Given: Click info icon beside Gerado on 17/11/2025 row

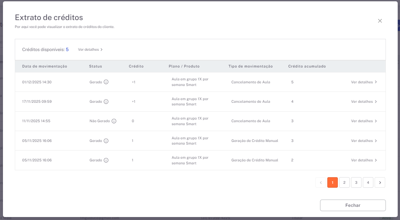Looking at the screenshot, I should tap(106, 102).
